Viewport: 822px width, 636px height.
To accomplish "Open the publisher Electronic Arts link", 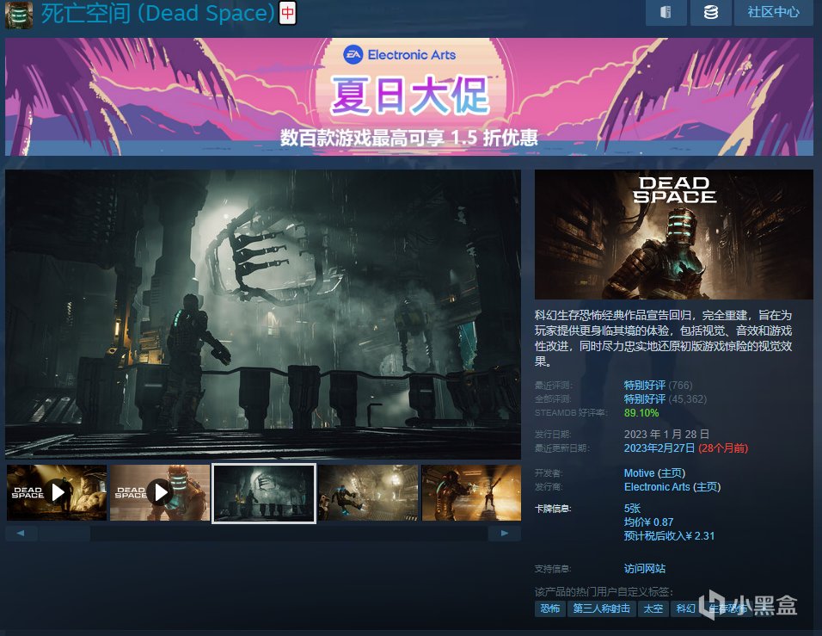I will point(657,487).
